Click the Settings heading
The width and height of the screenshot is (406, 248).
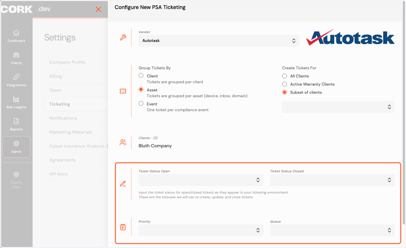(60, 37)
